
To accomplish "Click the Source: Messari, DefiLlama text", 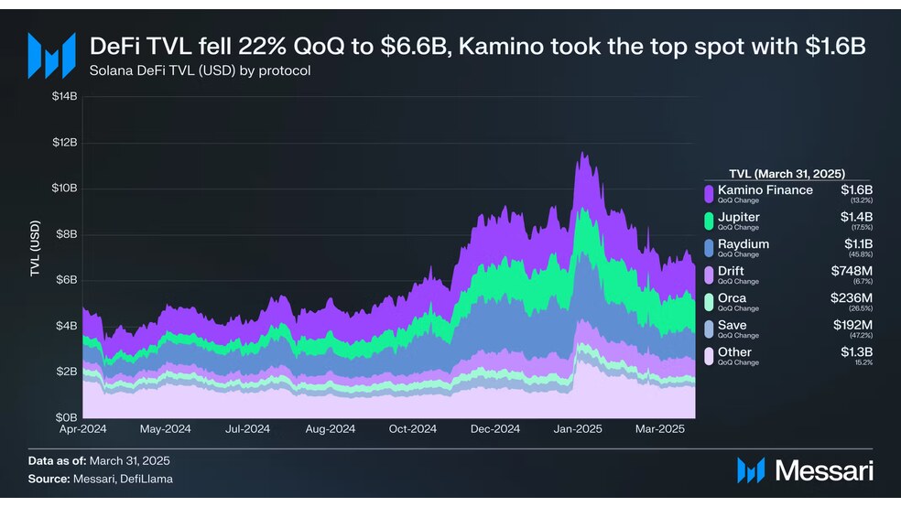I will click(101, 479).
